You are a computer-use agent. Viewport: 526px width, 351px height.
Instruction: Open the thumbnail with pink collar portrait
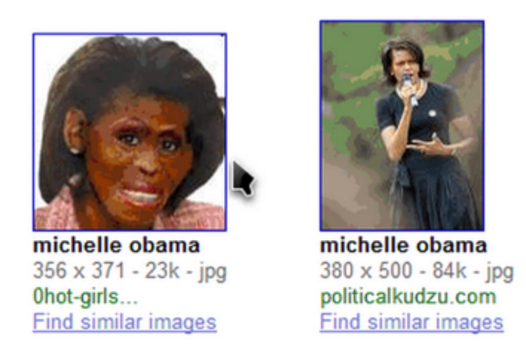pos(130,132)
